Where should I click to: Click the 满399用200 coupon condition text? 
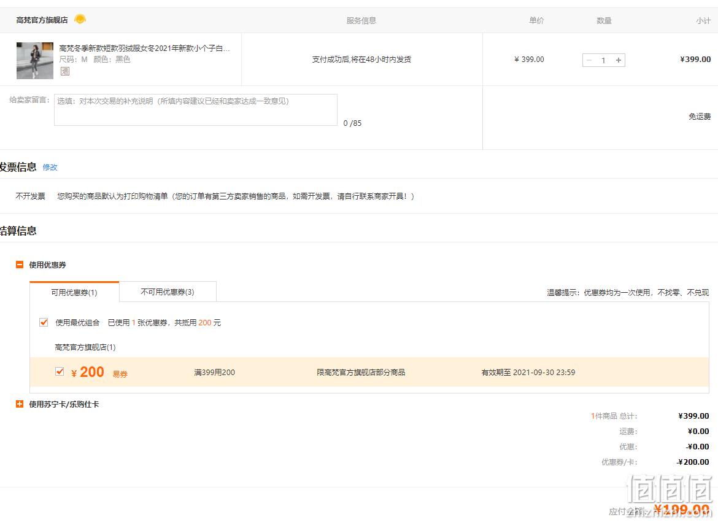point(214,373)
